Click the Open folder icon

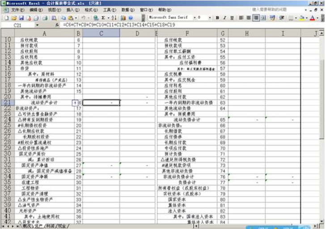(x=14, y=18)
